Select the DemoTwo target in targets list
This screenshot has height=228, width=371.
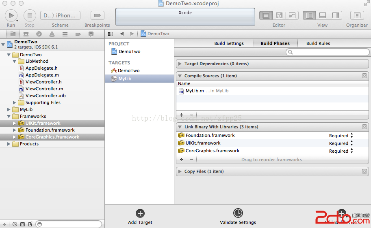point(128,70)
